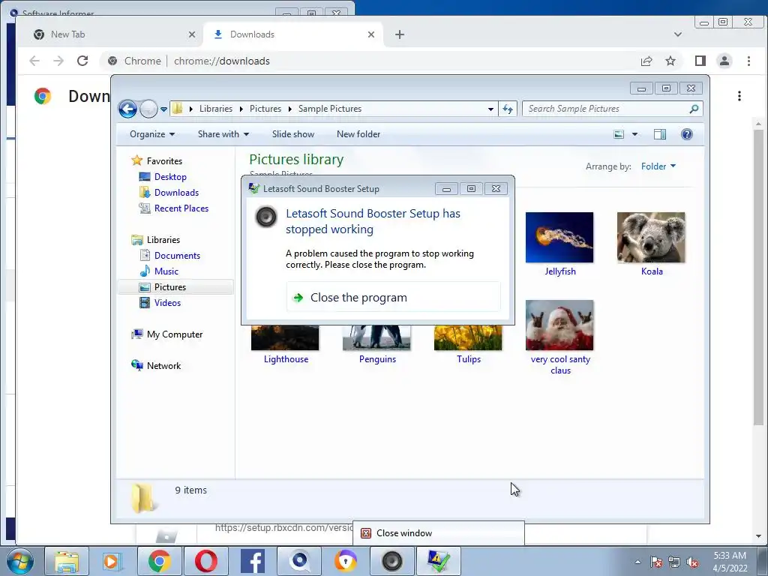
Task: Open Facebook icon in taskbar
Action: tap(253, 561)
